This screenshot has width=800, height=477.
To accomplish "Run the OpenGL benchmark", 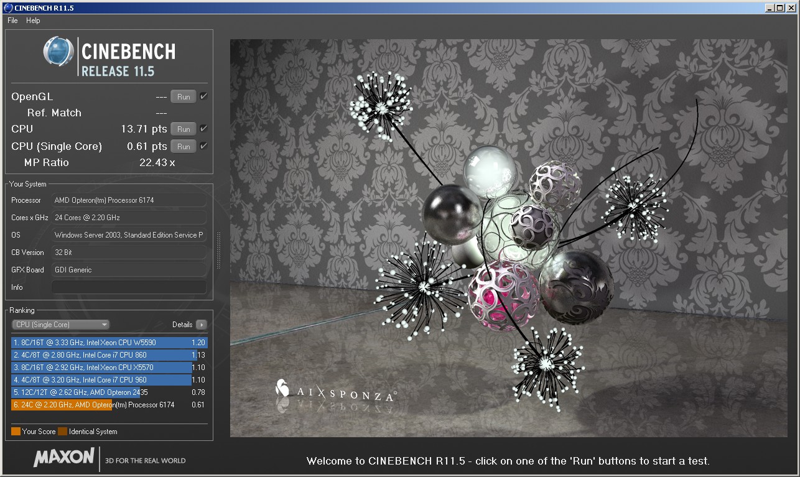I will click(184, 96).
